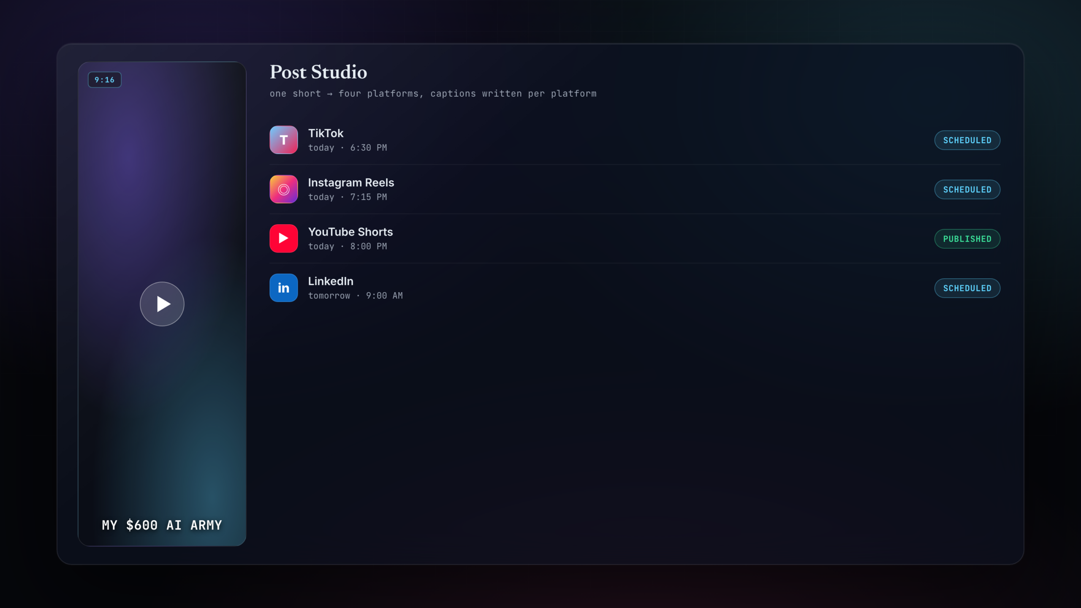Select the TikTok row title
This screenshot has width=1081, height=608.
click(326, 133)
